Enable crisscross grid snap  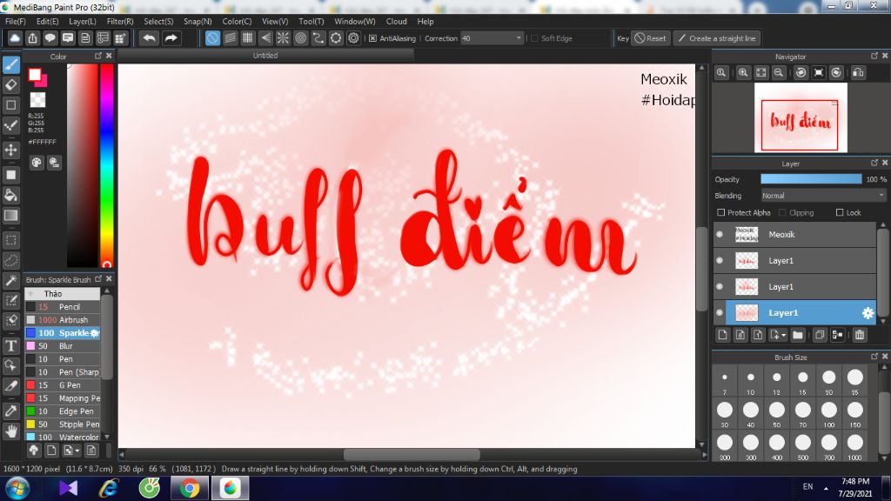pyautogui.click(x=248, y=38)
